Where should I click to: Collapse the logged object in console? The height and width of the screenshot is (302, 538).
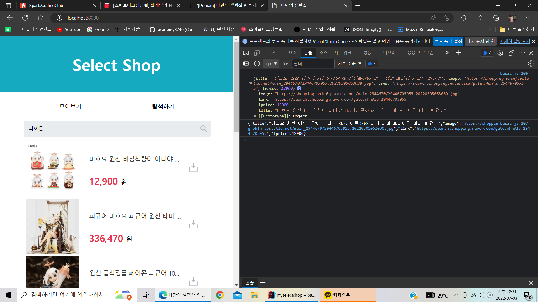pos(251,83)
